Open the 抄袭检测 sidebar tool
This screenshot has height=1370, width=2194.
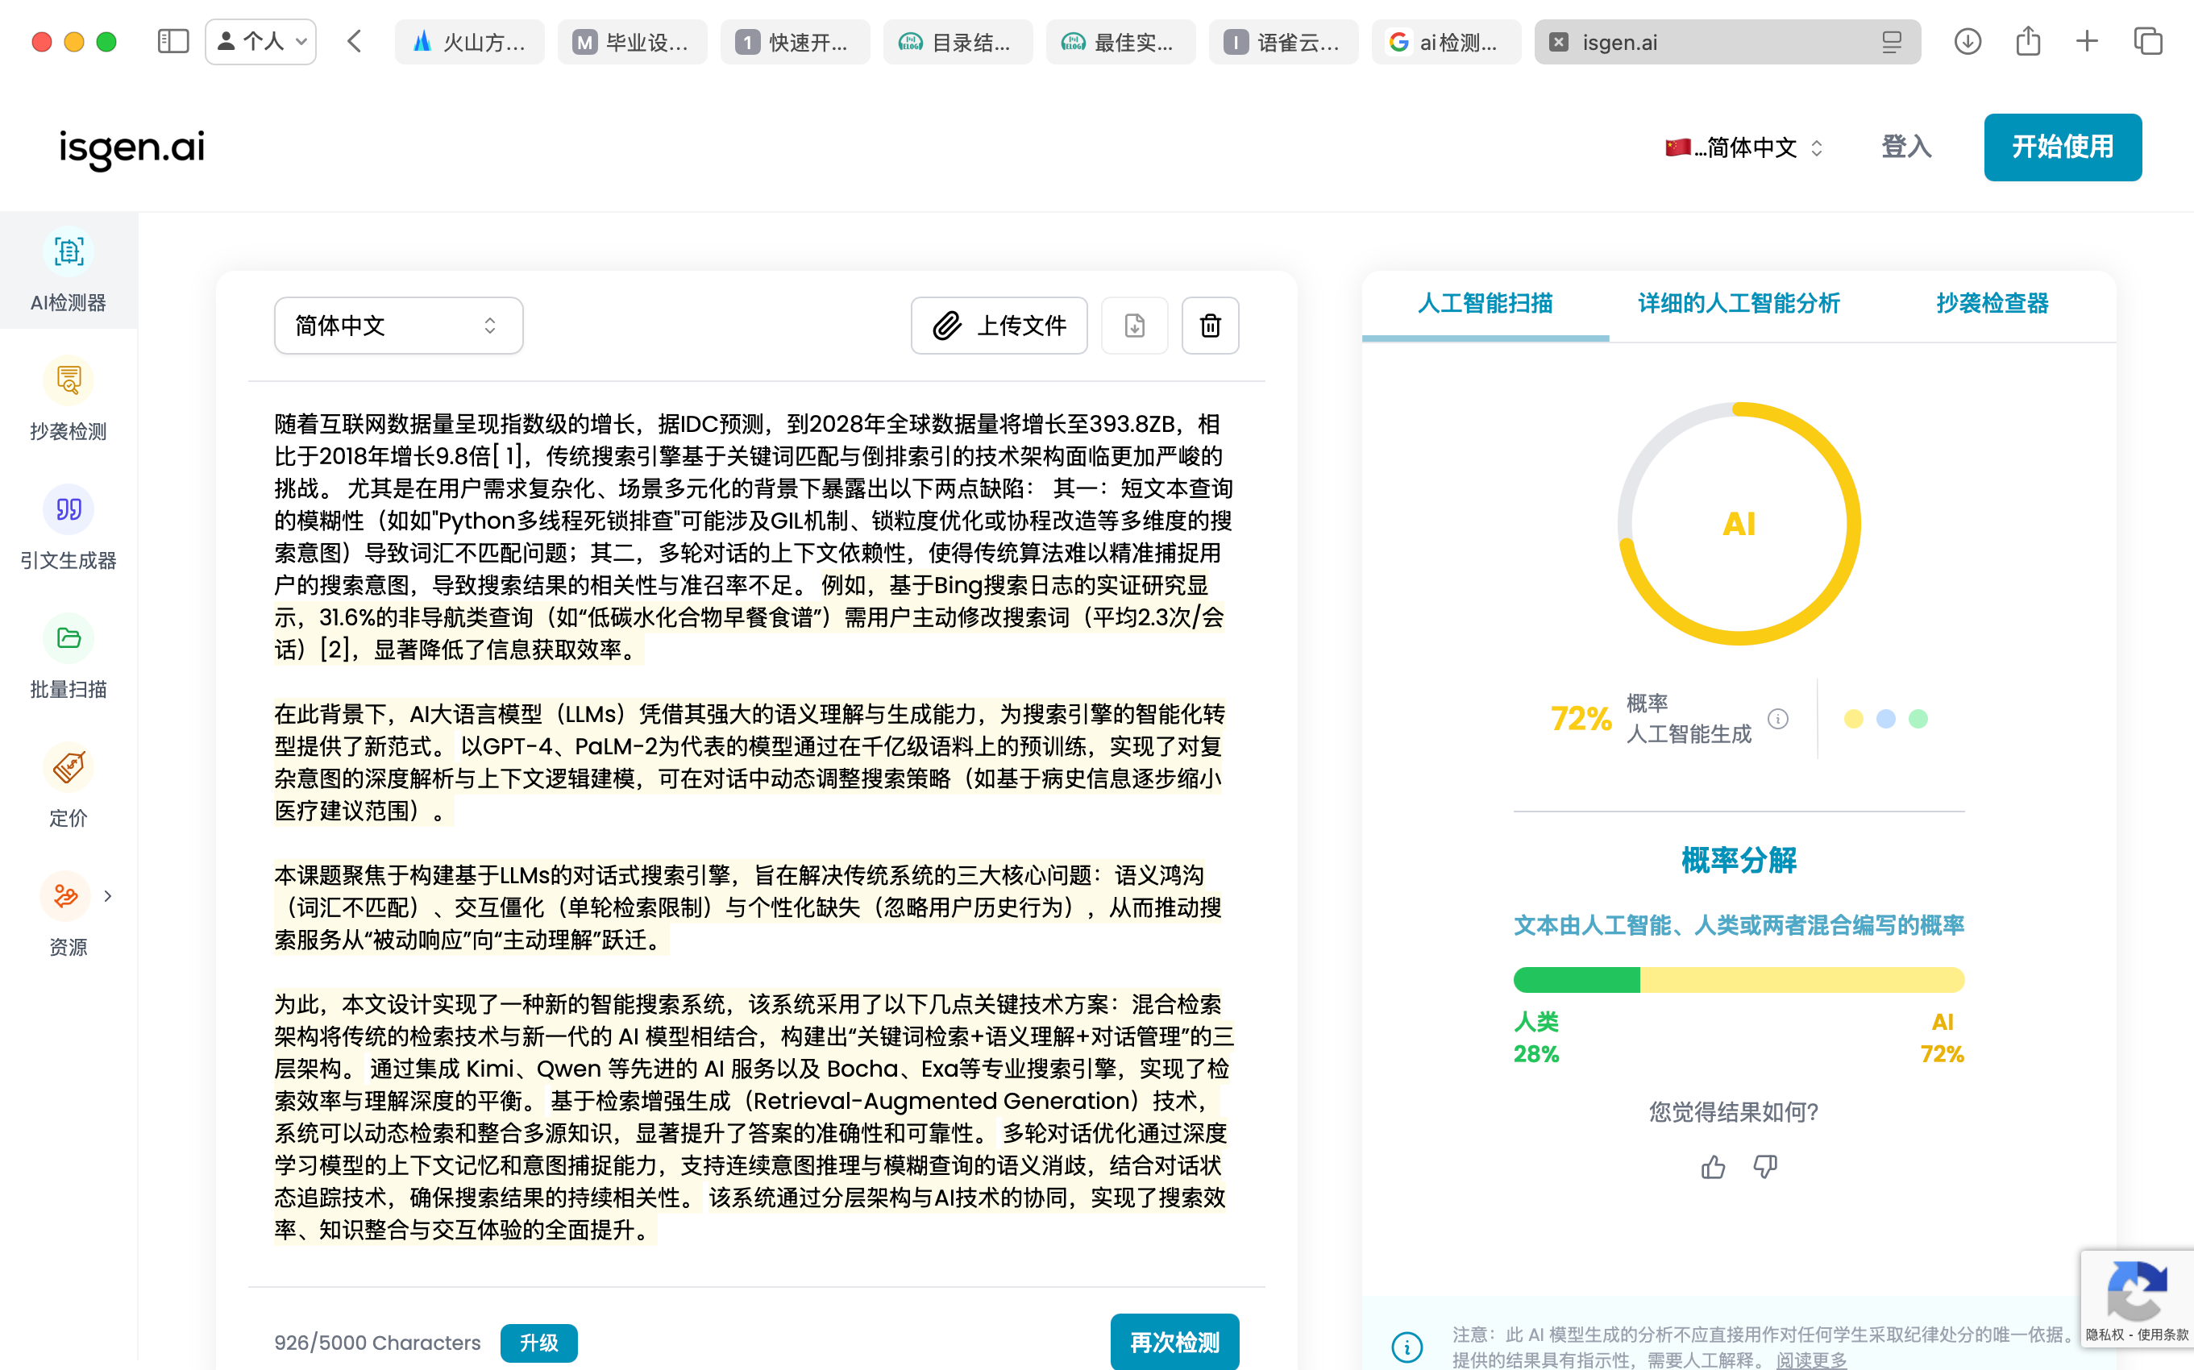tap(68, 400)
